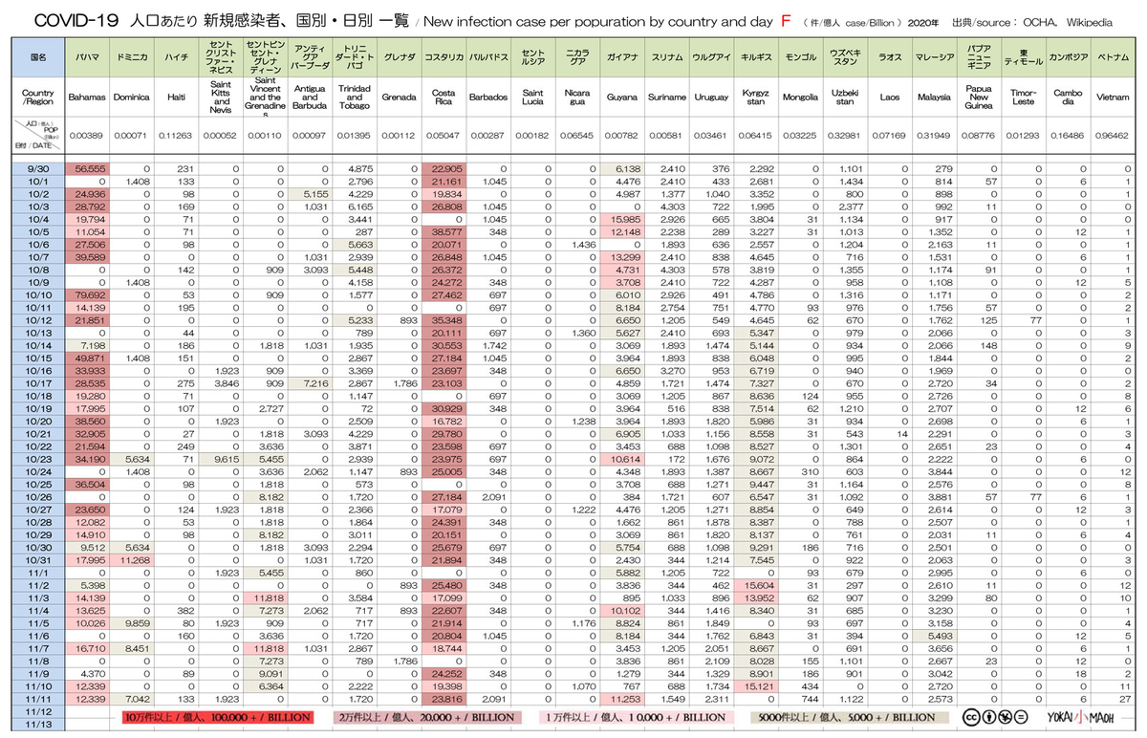Click the Japanese ベトナム header cell
This screenshot has height=738, width=1147.
click(x=1113, y=57)
